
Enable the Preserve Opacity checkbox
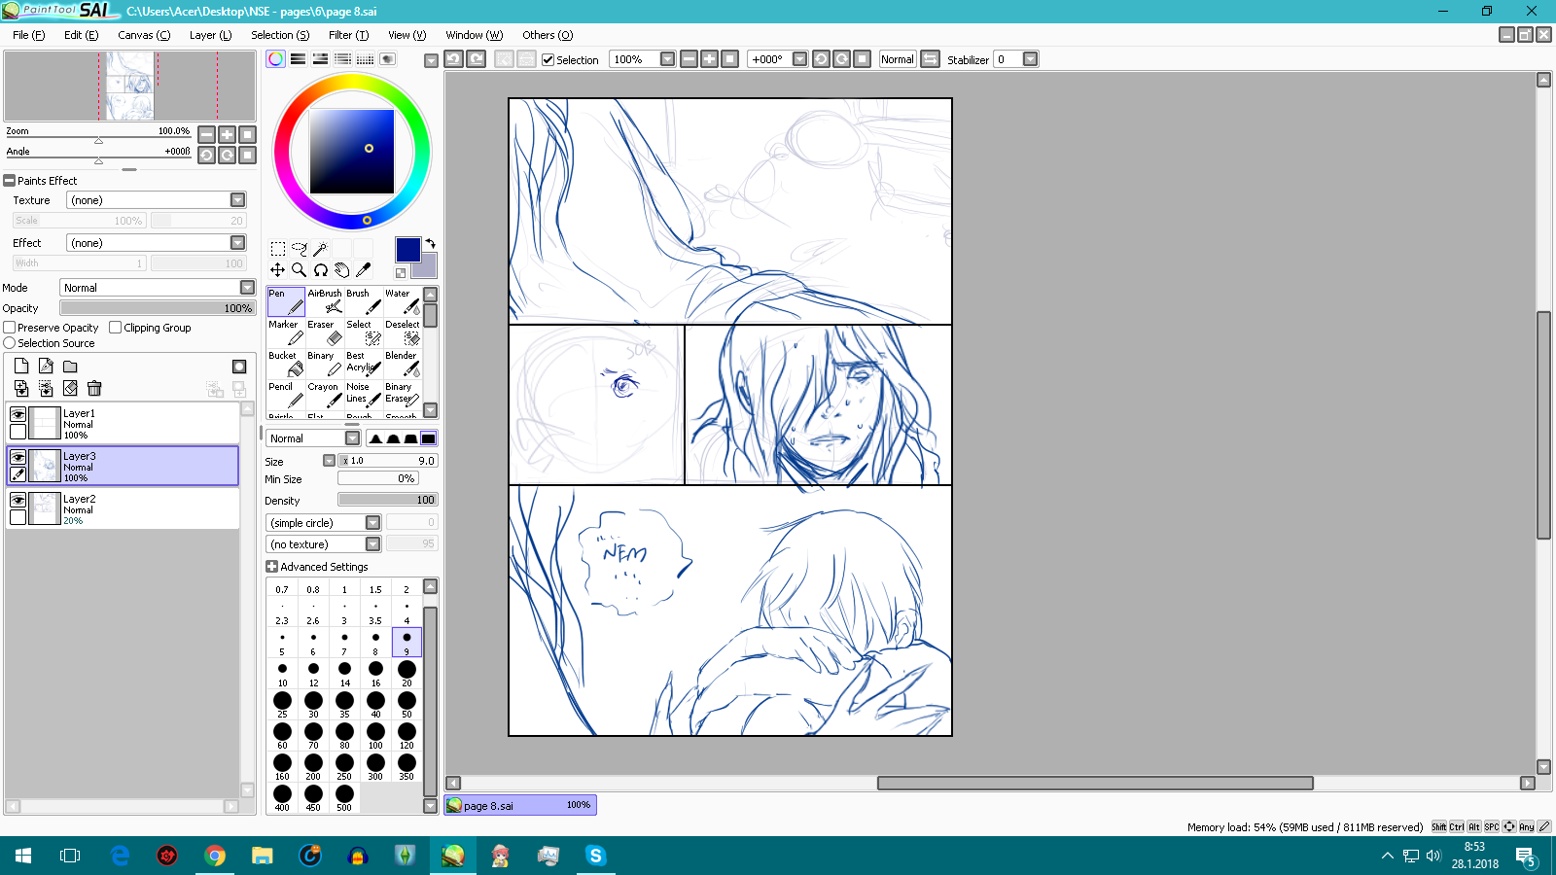coord(10,328)
